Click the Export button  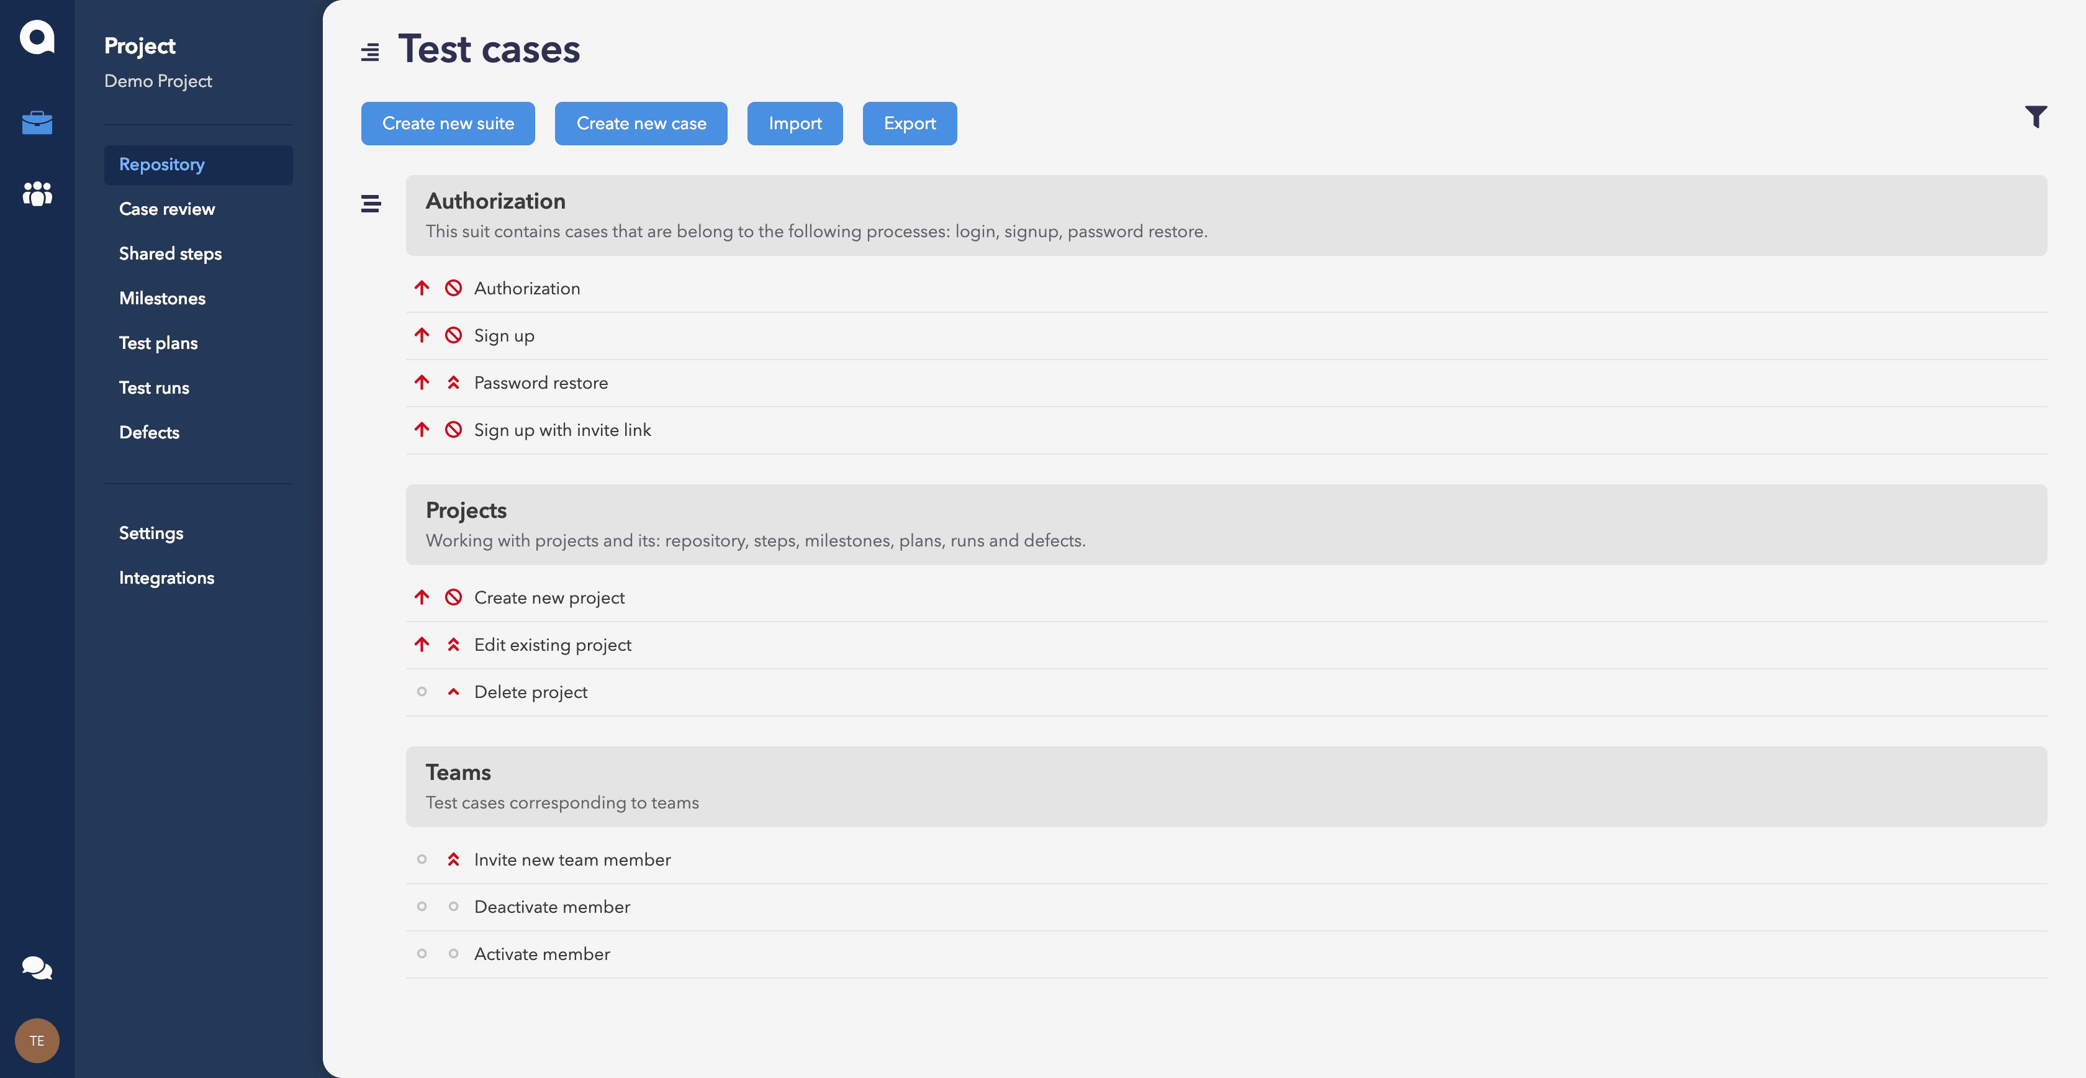click(x=910, y=123)
